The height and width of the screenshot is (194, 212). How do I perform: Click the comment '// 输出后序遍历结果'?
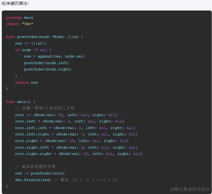(x=35, y=167)
